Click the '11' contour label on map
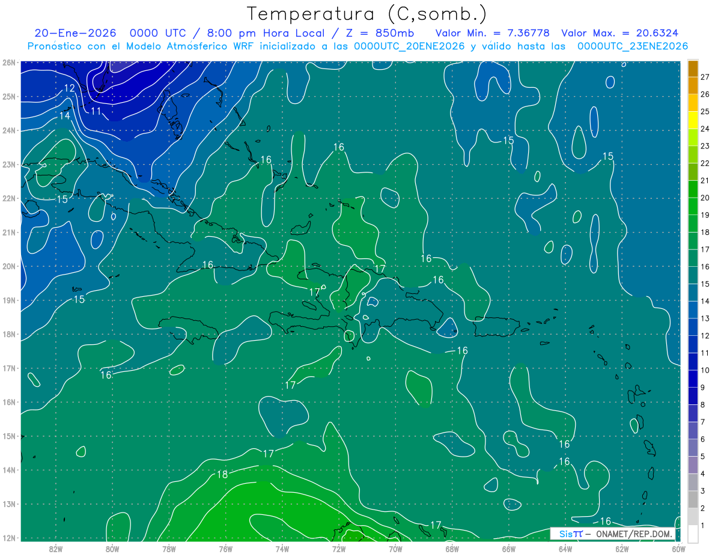This screenshot has height=557, width=721. tap(96, 111)
